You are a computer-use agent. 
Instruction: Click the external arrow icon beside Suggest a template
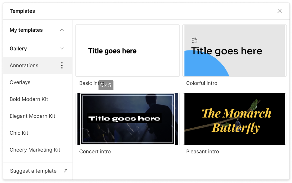tap(66, 171)
